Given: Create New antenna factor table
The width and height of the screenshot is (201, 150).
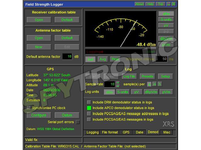Looking at the screenshot, I should click(x=39, y=47).
